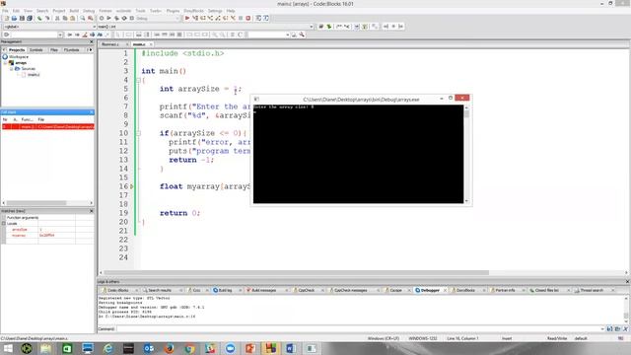Open Chrome from the taskbar
This screenshot has height=355, width=631.
[x=189, y=348]
